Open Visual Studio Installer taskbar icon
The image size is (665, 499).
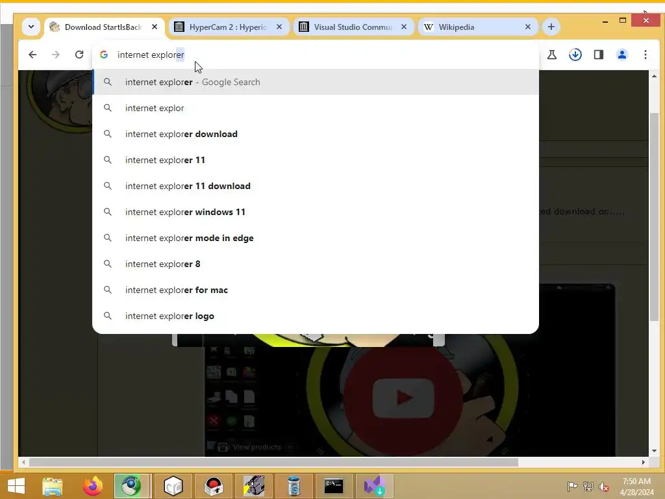click(375, 486)
